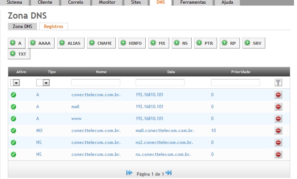
Task: Open the Ativo filter dropdown
Action: point(15,82)
